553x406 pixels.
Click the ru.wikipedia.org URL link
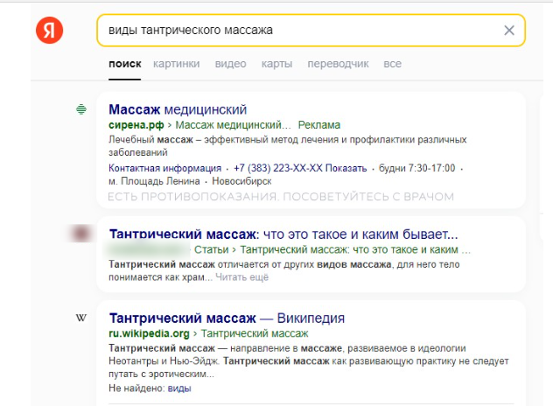(x=149, y=333)
